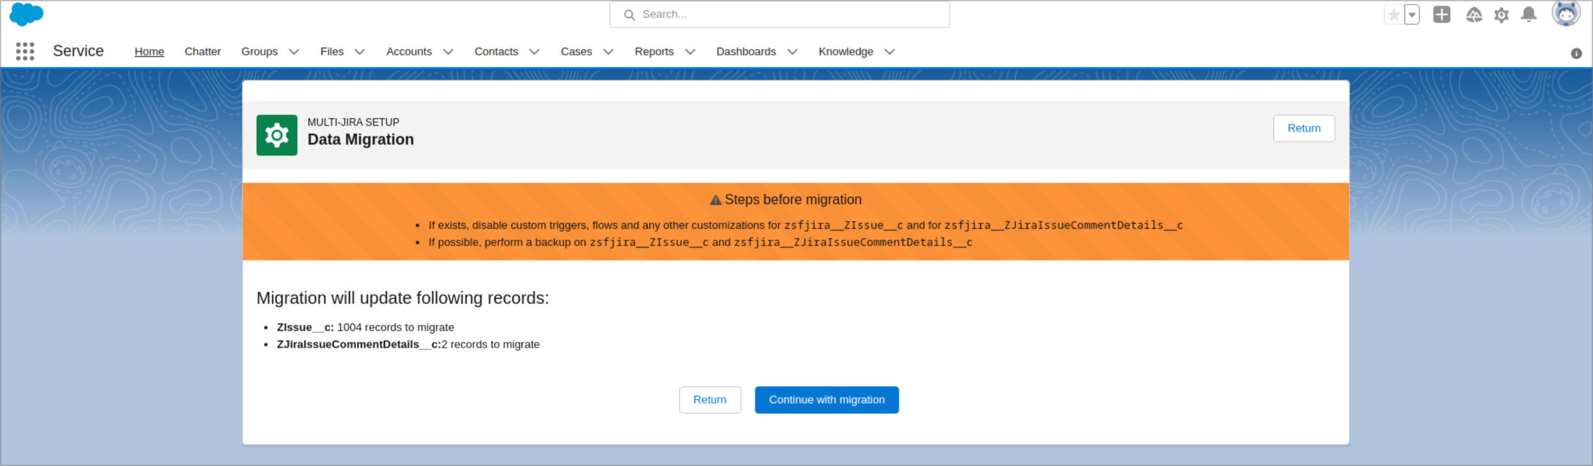
Task: Click the Salesforce cloud logo
Action: pyautogui.click(x=26, y=14)
